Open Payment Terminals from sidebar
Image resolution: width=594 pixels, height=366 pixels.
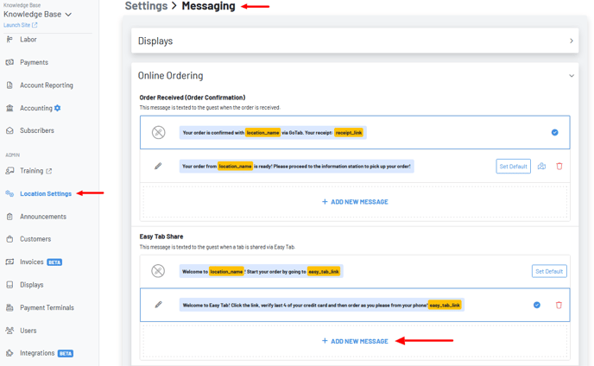47,307
